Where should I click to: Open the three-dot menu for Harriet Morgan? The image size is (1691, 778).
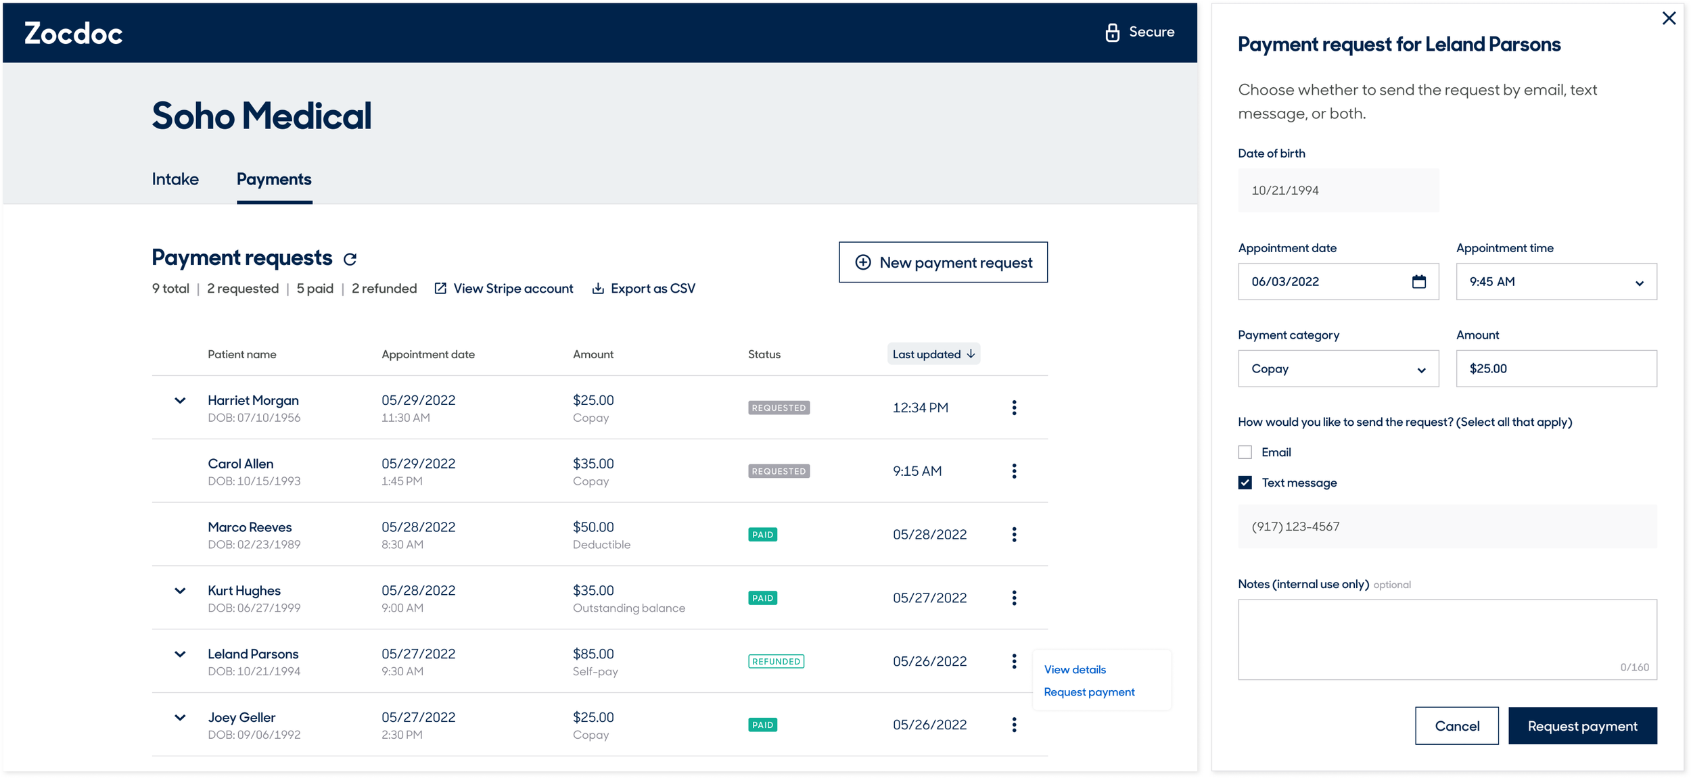[x=1013, y=408]
